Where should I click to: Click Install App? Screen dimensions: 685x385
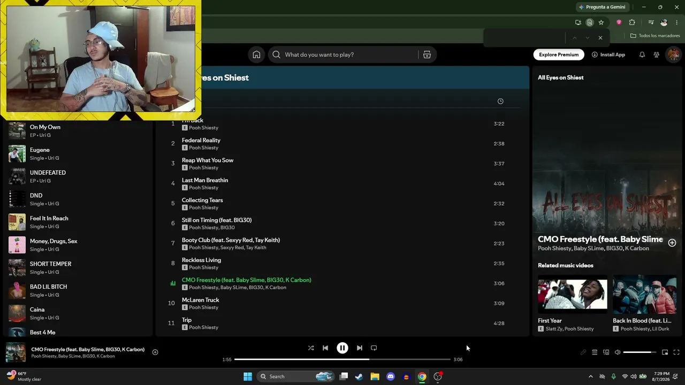608,55
